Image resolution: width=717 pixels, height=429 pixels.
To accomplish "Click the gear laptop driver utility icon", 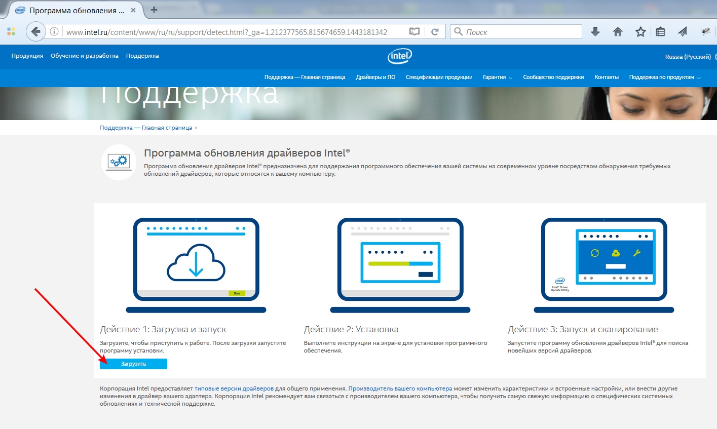I will tap(119, 162).
